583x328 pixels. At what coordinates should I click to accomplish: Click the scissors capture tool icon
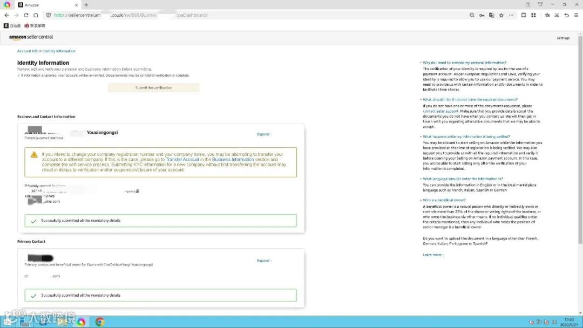(557, 15)
